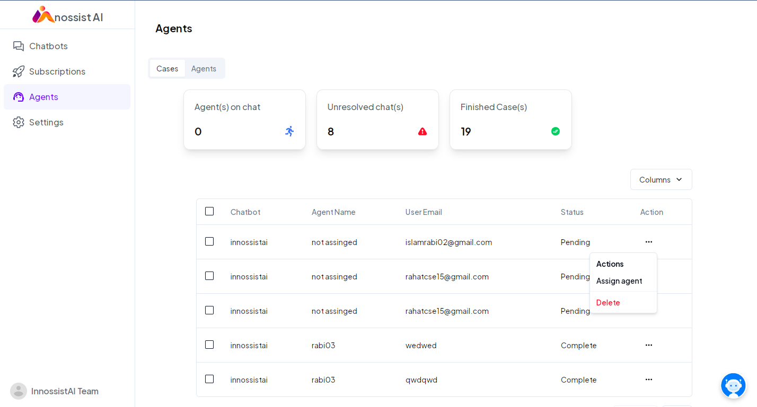Expand the Columns dropdown
The height and width of the screenshot is (407, 757).
coord(661,179)
